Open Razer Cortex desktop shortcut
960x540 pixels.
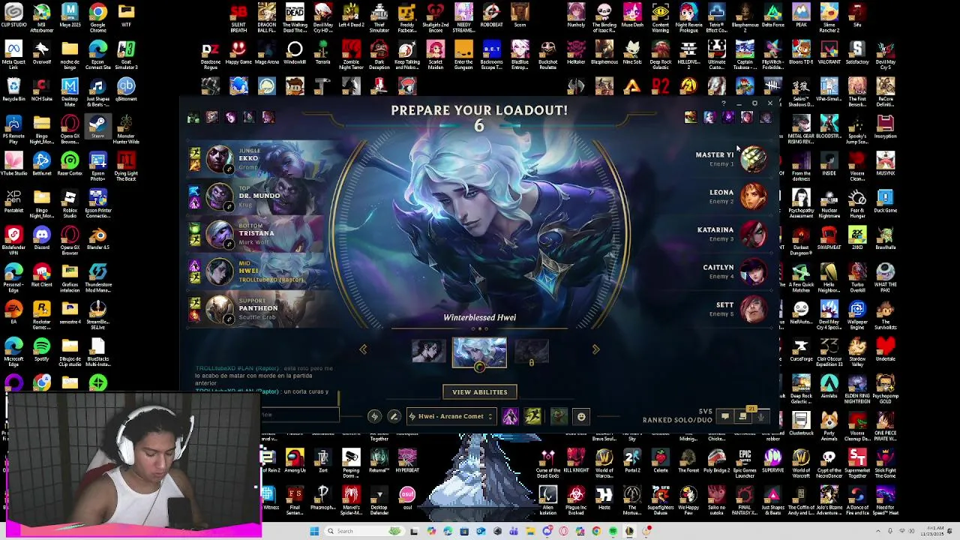[x=70, y=163]
